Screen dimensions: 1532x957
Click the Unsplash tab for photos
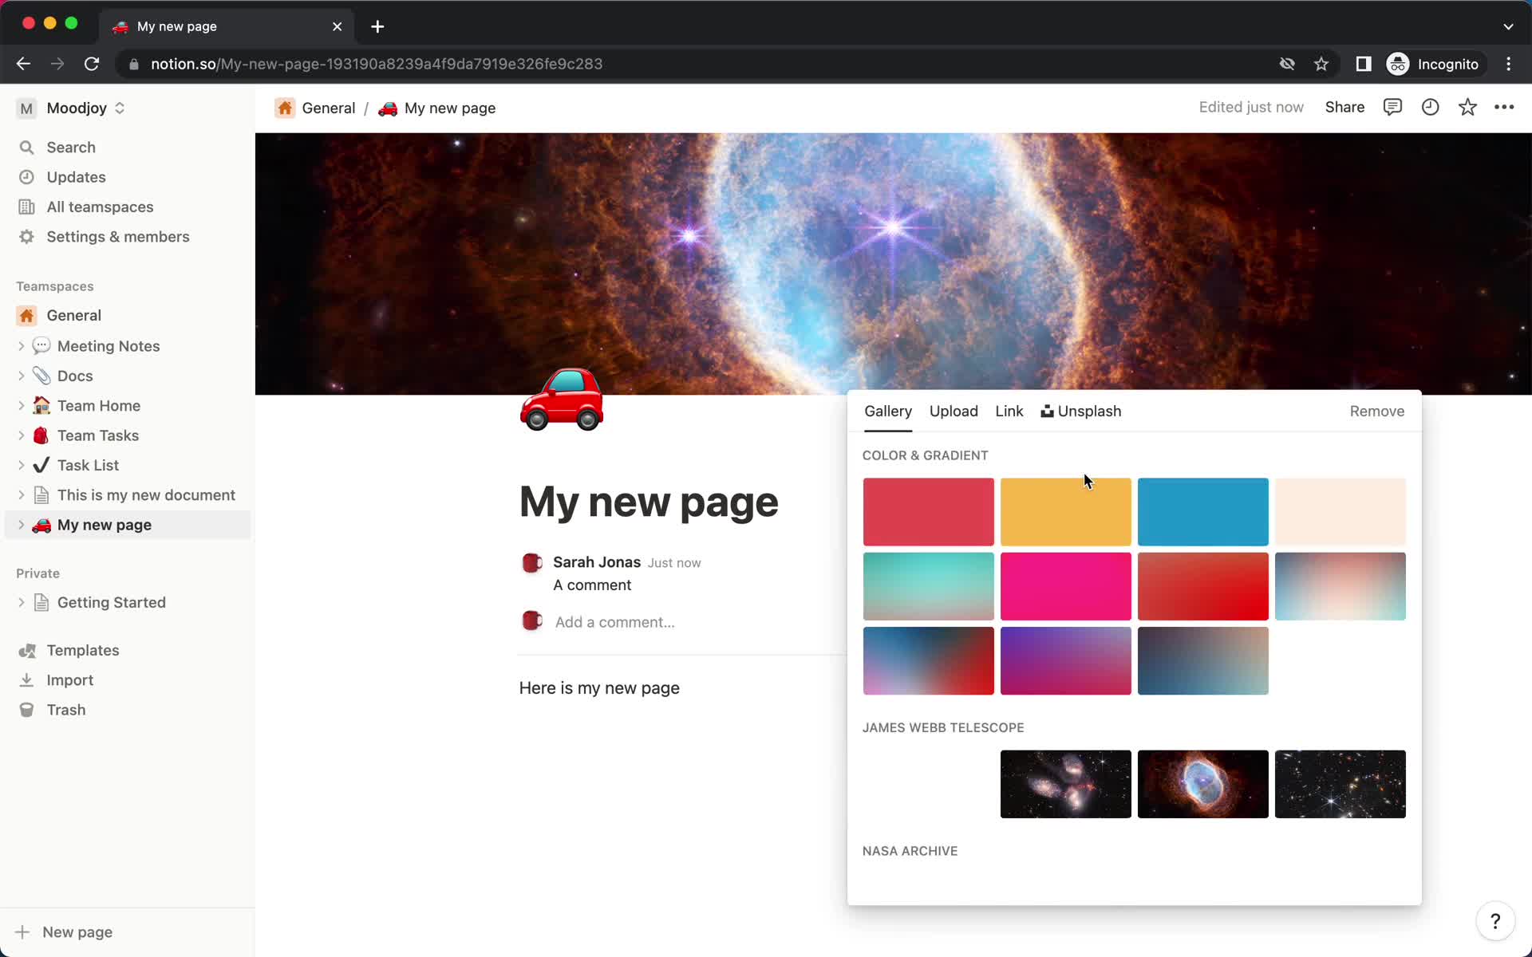tap(1080, 410)
